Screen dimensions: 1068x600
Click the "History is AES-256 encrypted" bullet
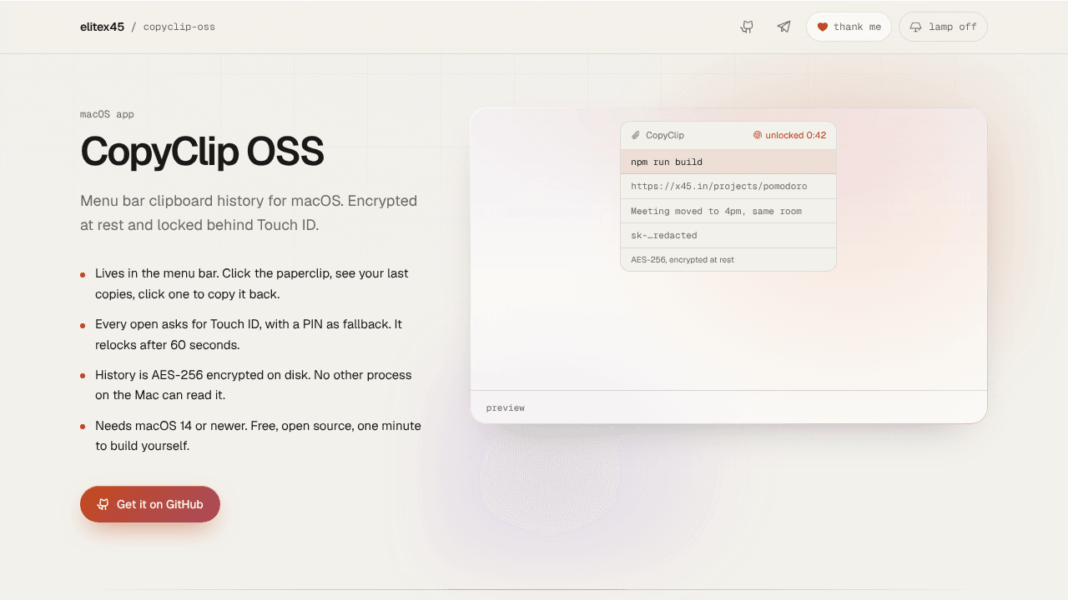tap(252, 385)
